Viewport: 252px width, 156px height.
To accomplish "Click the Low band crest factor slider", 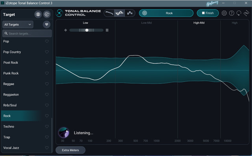I will (x=86, y=30).
